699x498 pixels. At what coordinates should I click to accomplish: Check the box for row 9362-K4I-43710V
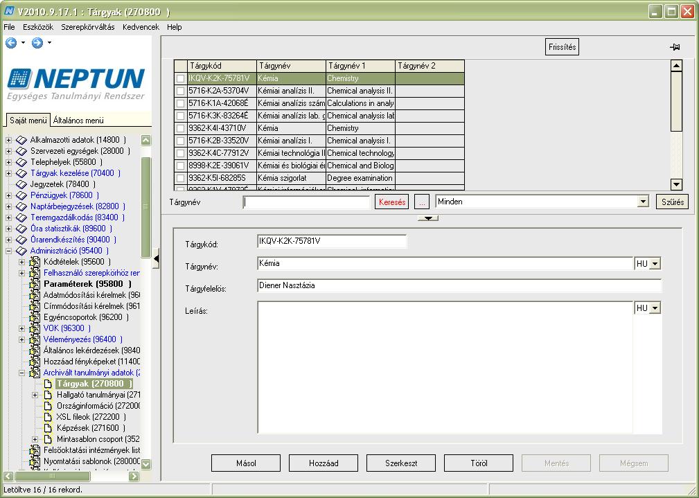[180, 128]
